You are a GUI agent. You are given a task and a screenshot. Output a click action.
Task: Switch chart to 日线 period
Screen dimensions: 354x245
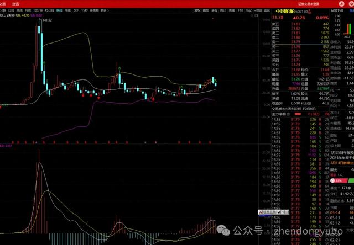[12, 10]
